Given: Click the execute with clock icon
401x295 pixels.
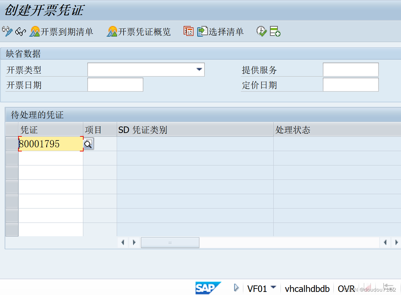Looking at the screenshot, I should point(261,31).
